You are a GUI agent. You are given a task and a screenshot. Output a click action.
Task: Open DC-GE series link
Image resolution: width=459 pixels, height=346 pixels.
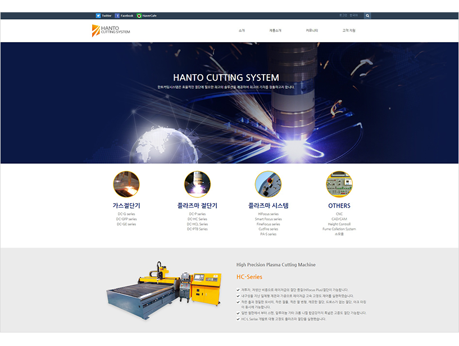(126, 224)
